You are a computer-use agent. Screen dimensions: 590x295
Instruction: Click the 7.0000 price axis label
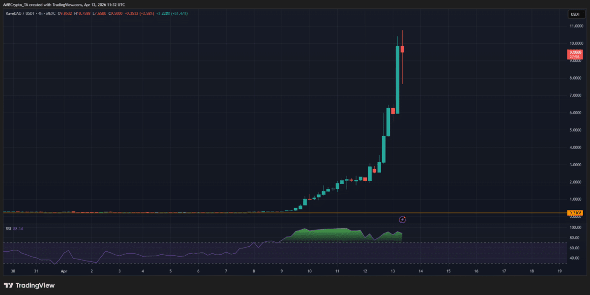[575, 95]
